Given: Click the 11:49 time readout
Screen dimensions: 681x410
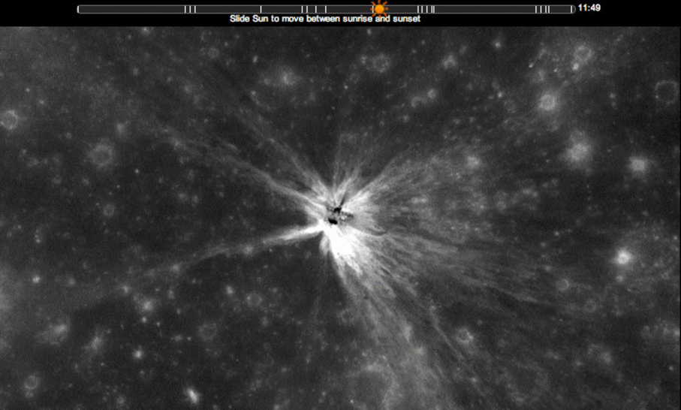Looking at the screenshot, I should tap(589, 8).
